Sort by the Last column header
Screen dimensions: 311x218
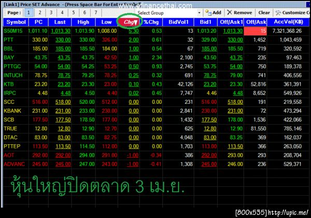pos(60,22)
